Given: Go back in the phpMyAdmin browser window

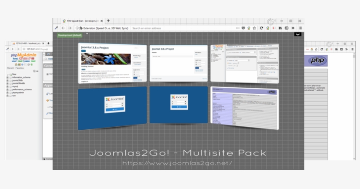Looking at the screenshot, I should point(13,49).
